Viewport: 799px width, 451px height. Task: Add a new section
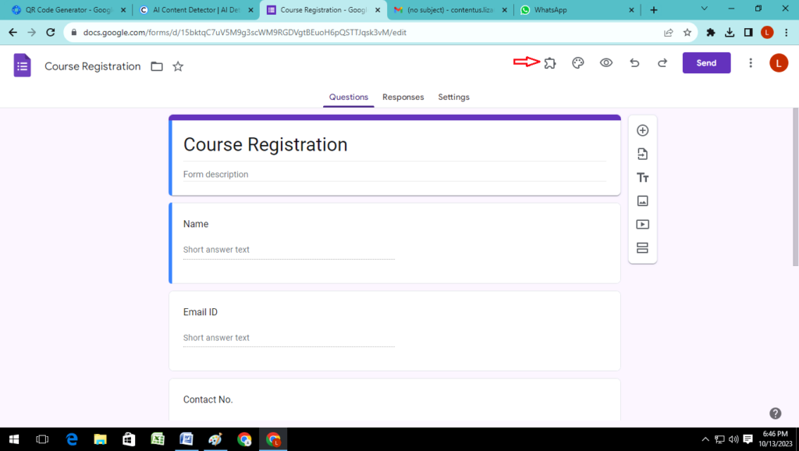tap(642, 248)
